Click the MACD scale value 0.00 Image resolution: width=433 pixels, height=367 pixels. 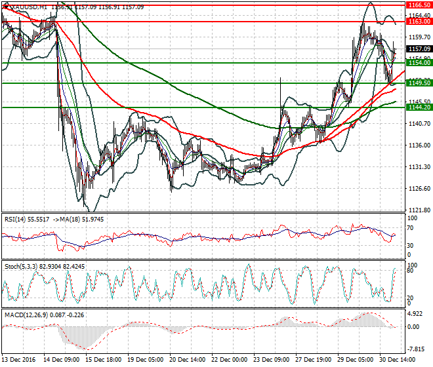coord(413,327)
